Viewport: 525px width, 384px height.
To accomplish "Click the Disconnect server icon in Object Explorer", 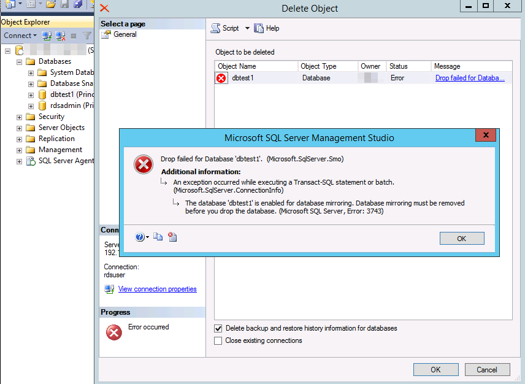I will click(60, 36).
